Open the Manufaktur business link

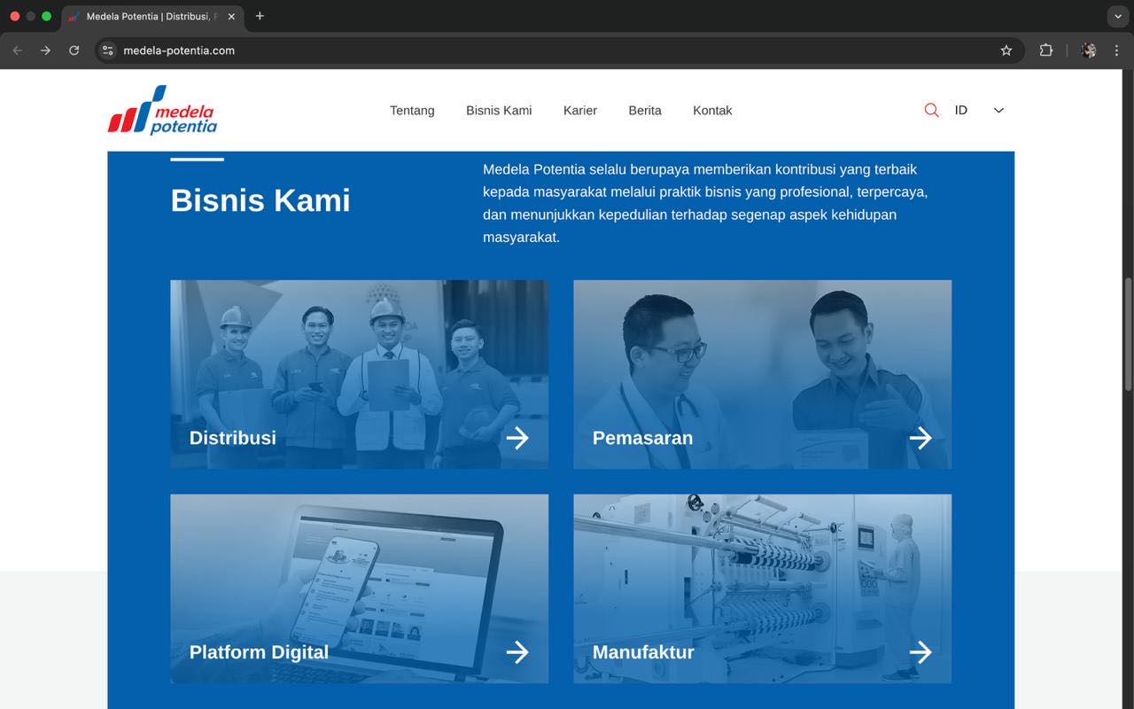643,652
